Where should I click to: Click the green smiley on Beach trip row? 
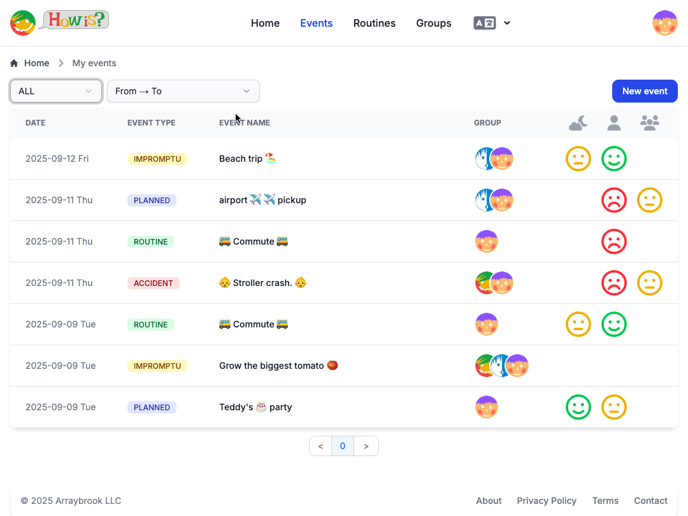click(x=613, y=159)
